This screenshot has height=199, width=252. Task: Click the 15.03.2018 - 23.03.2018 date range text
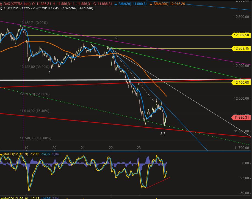tap(30, 8)
